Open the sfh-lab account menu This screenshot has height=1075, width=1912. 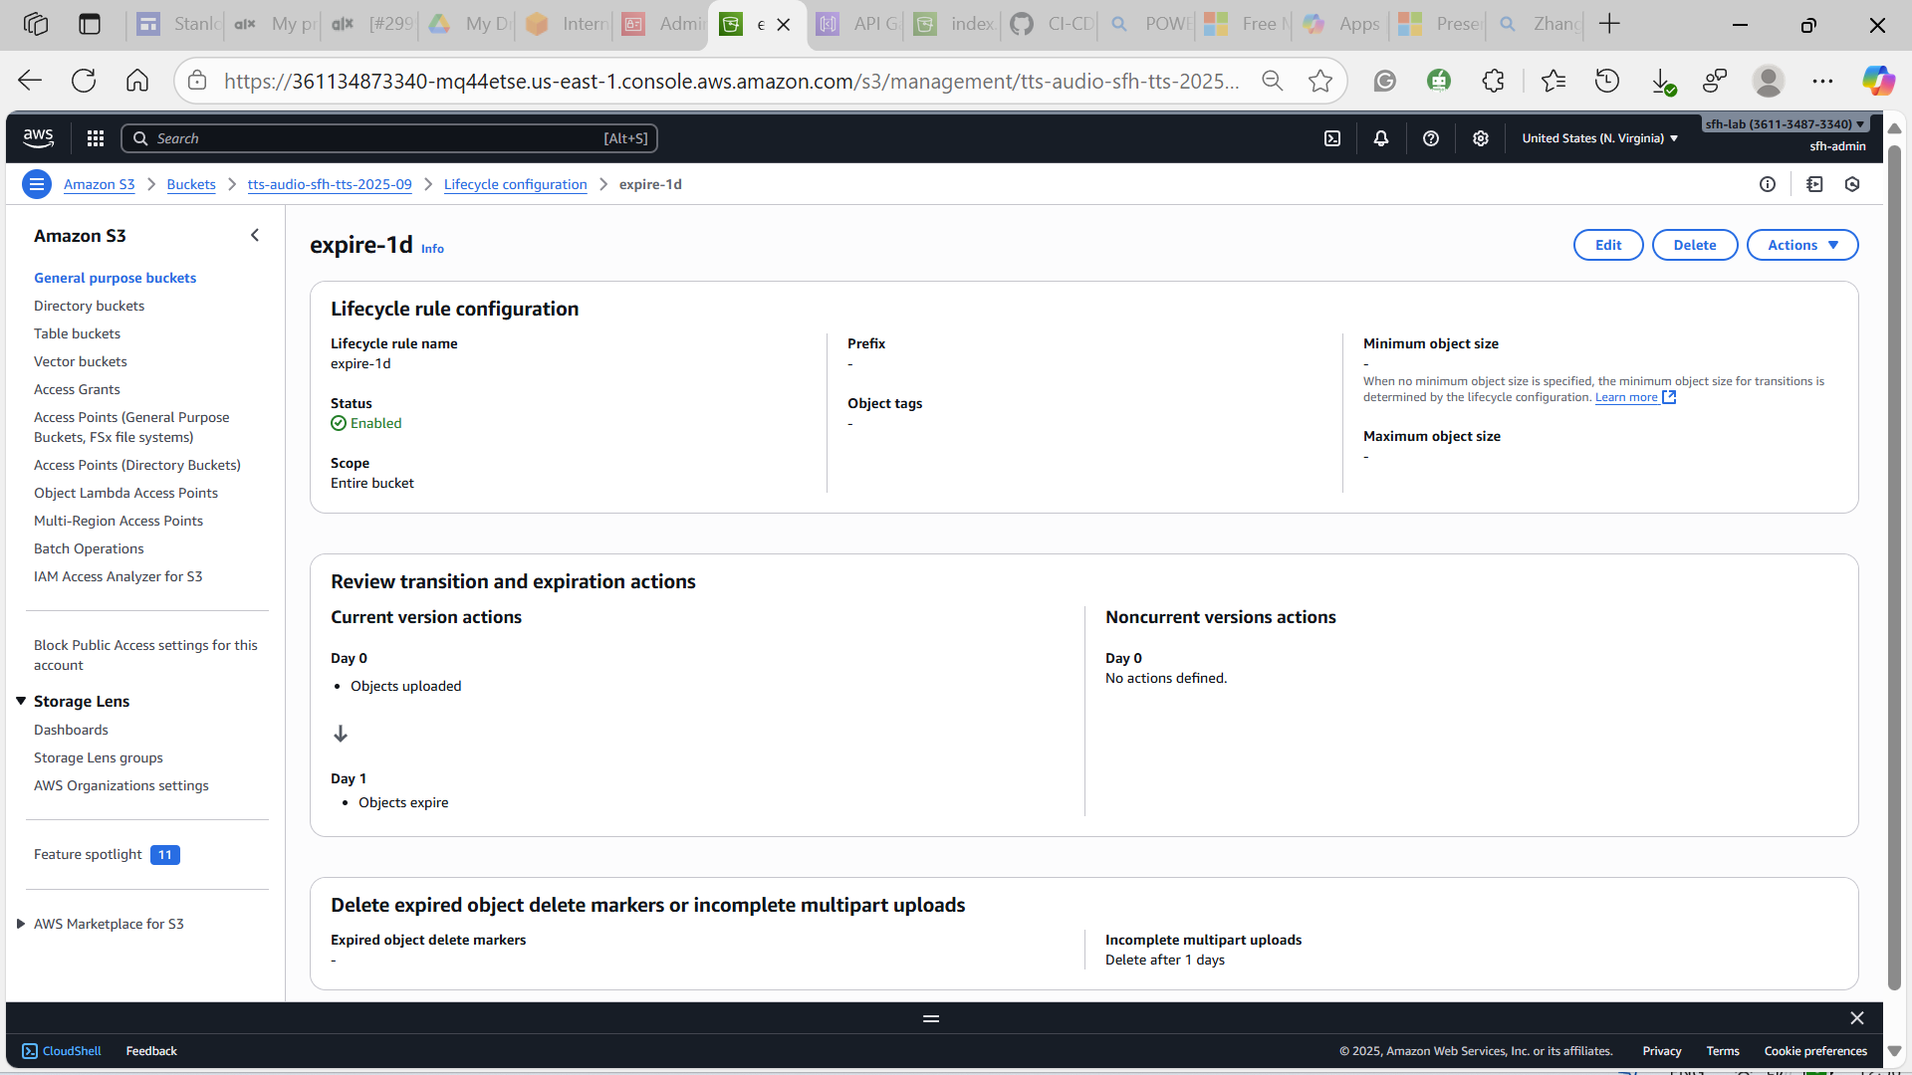[x=1785, y=124]
